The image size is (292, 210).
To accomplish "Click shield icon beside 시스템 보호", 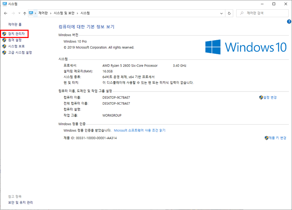I will 4,46.
